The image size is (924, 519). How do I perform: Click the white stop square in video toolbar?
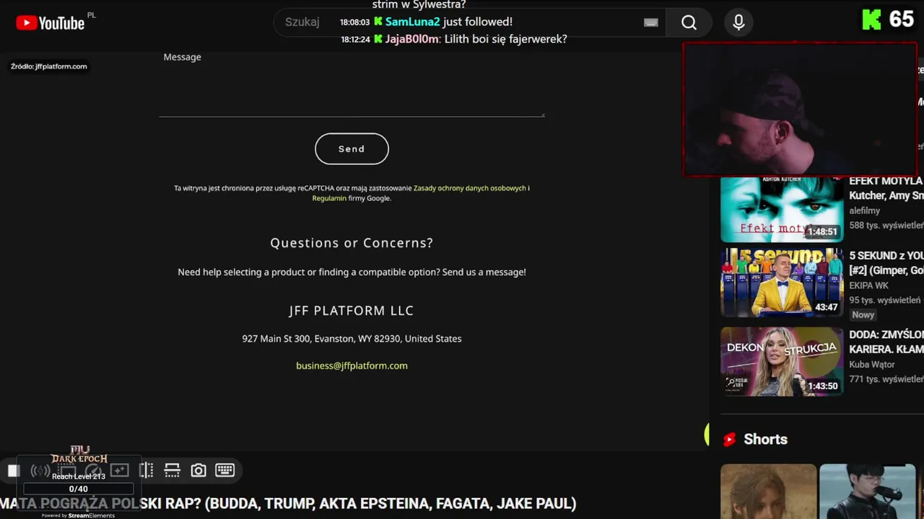point(13,471)
